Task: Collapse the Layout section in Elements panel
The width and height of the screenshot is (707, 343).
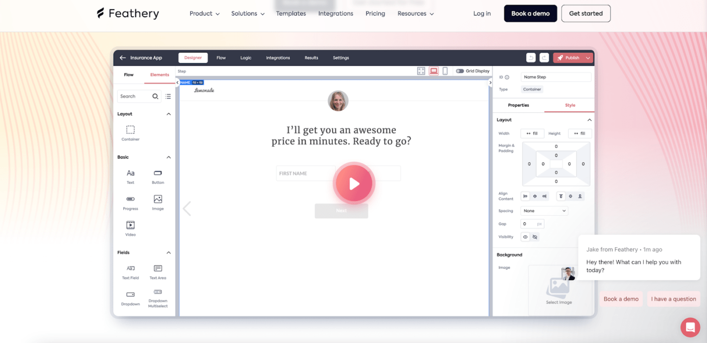Action: tap(169, 114)
